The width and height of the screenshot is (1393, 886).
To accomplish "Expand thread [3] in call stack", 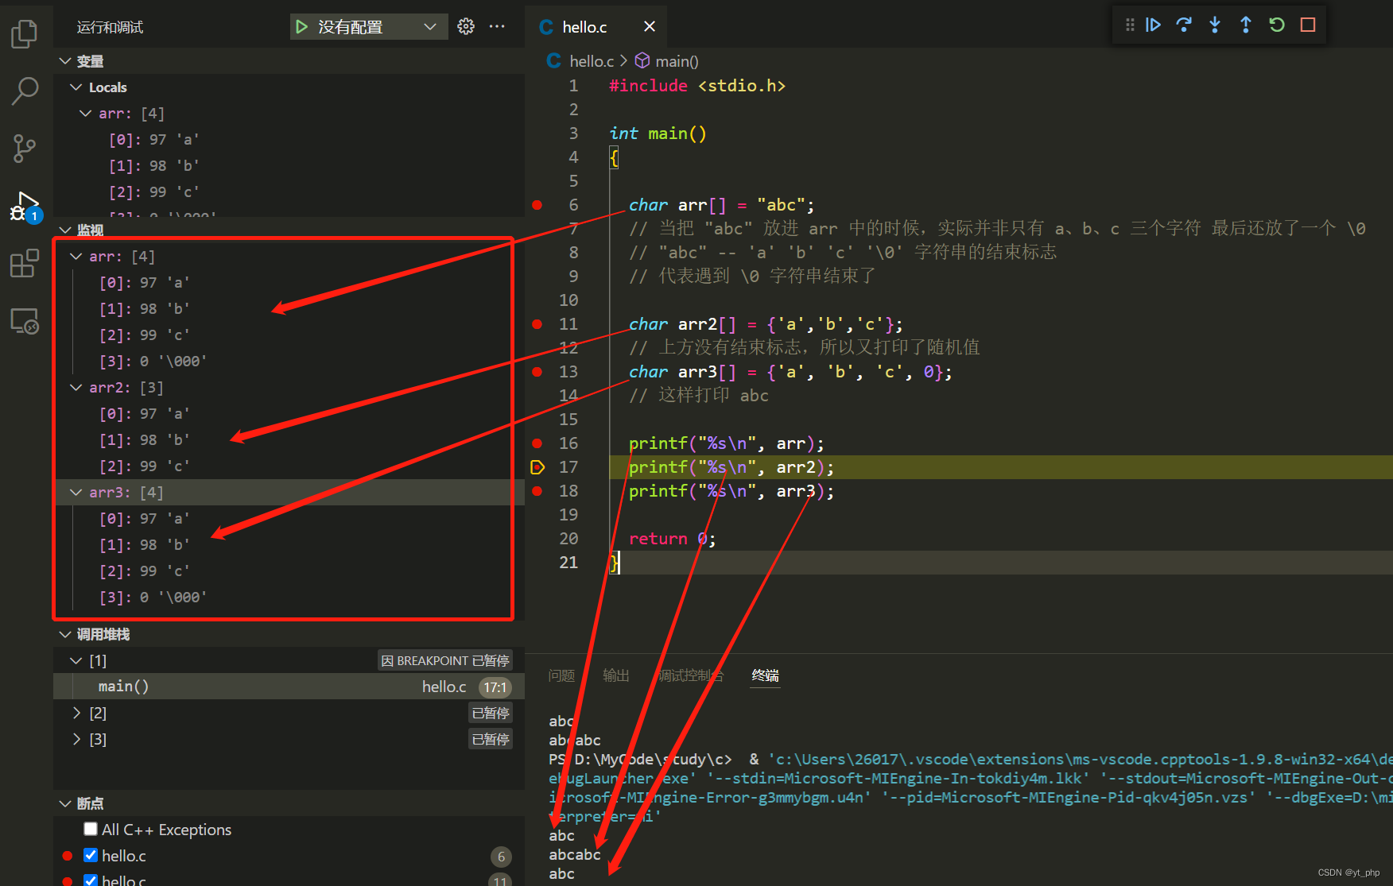I will [76, 739].
